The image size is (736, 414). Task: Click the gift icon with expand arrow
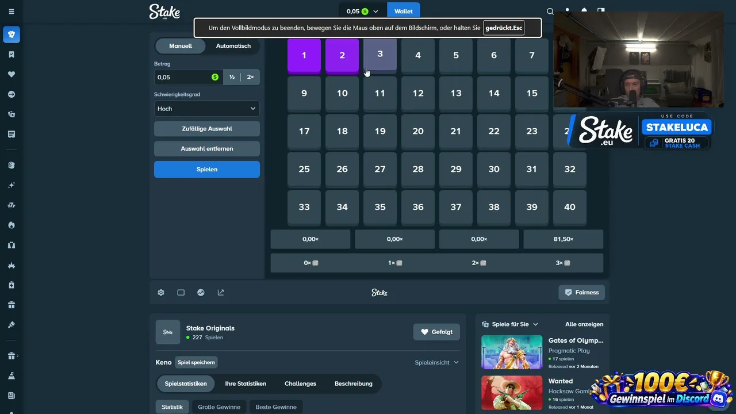11,356
